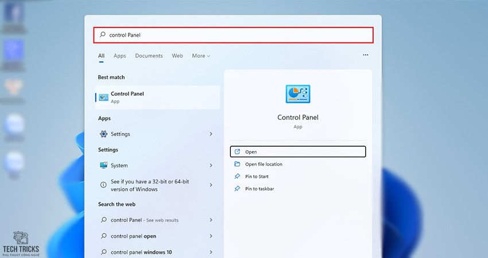
Task: Click search icon beside 'control panel open'
Action: pos(104,236)
